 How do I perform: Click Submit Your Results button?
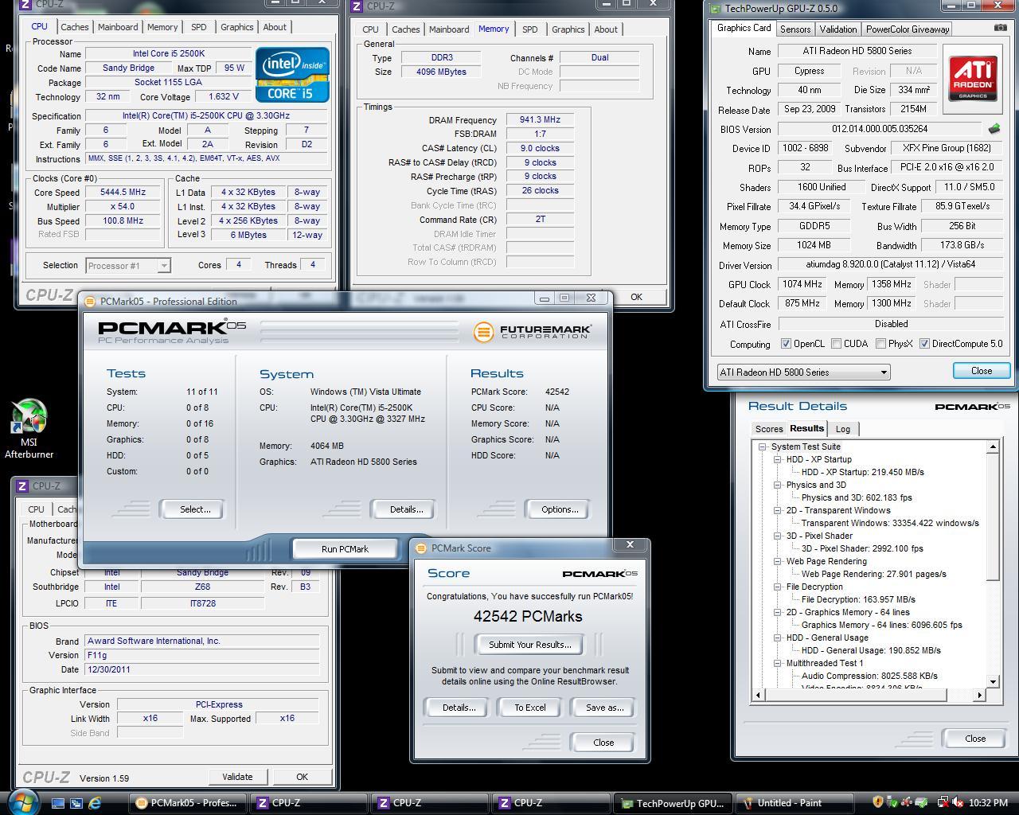click(x=529, y=645)
